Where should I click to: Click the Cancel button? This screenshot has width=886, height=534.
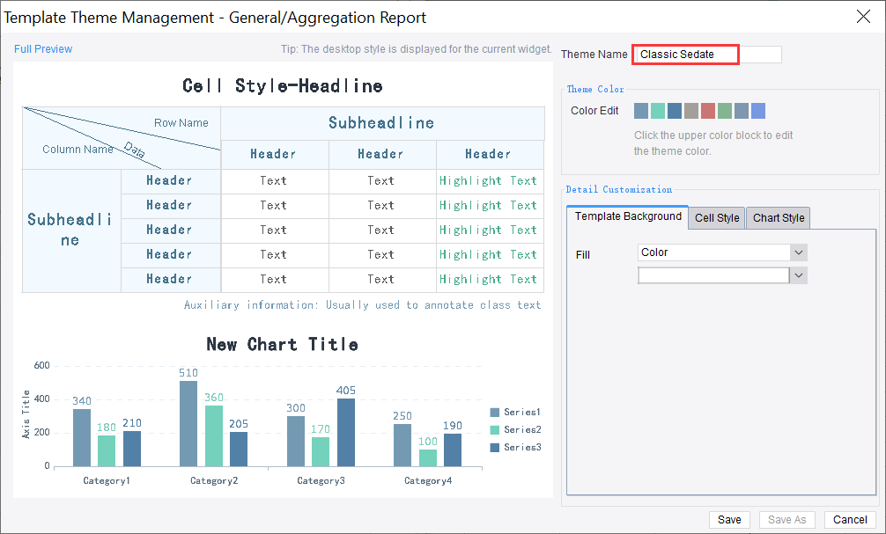pos(849,519)
